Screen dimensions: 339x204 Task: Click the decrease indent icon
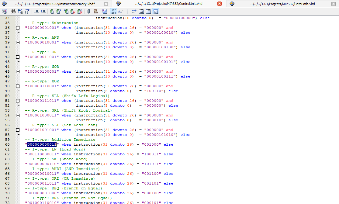43,11
